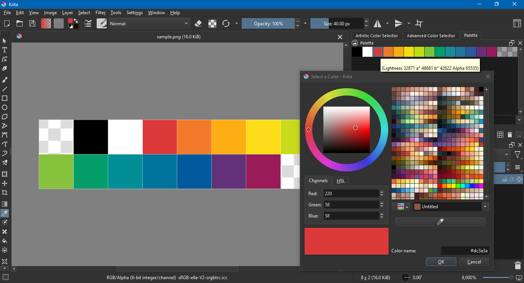Toggle vertical mirror tool

click(x=399, y=23)
